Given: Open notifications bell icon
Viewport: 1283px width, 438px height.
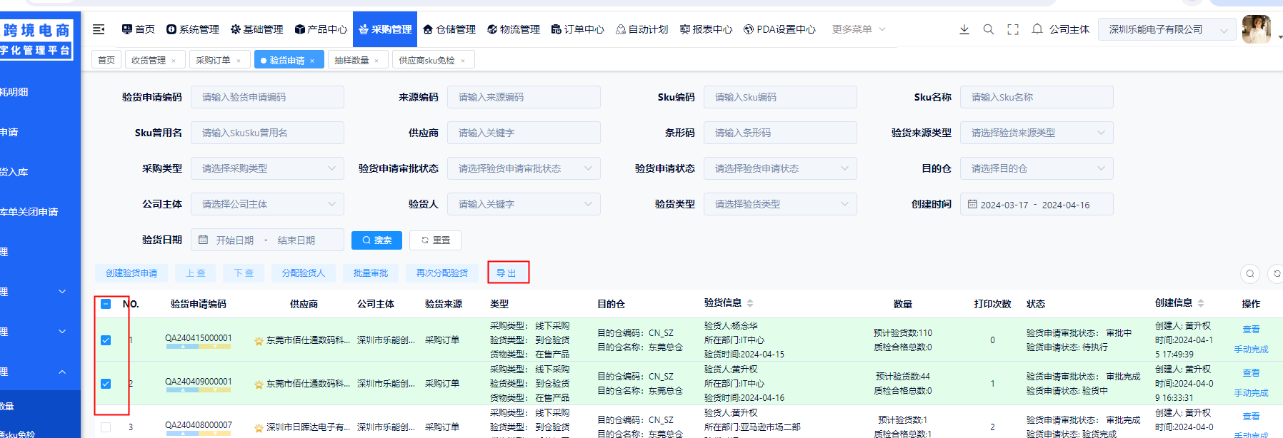Looking at the screenshot, I should (1037, 29).
